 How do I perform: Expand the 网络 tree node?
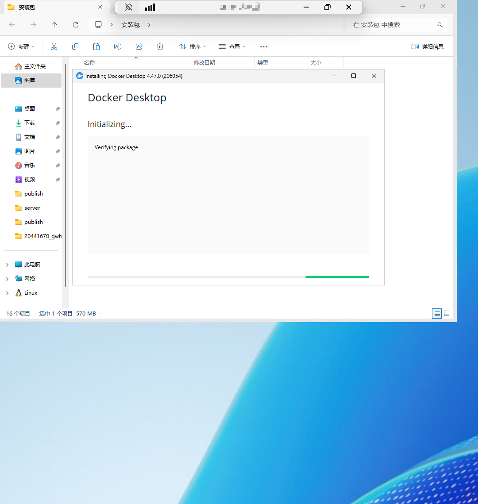coord(8,279)
